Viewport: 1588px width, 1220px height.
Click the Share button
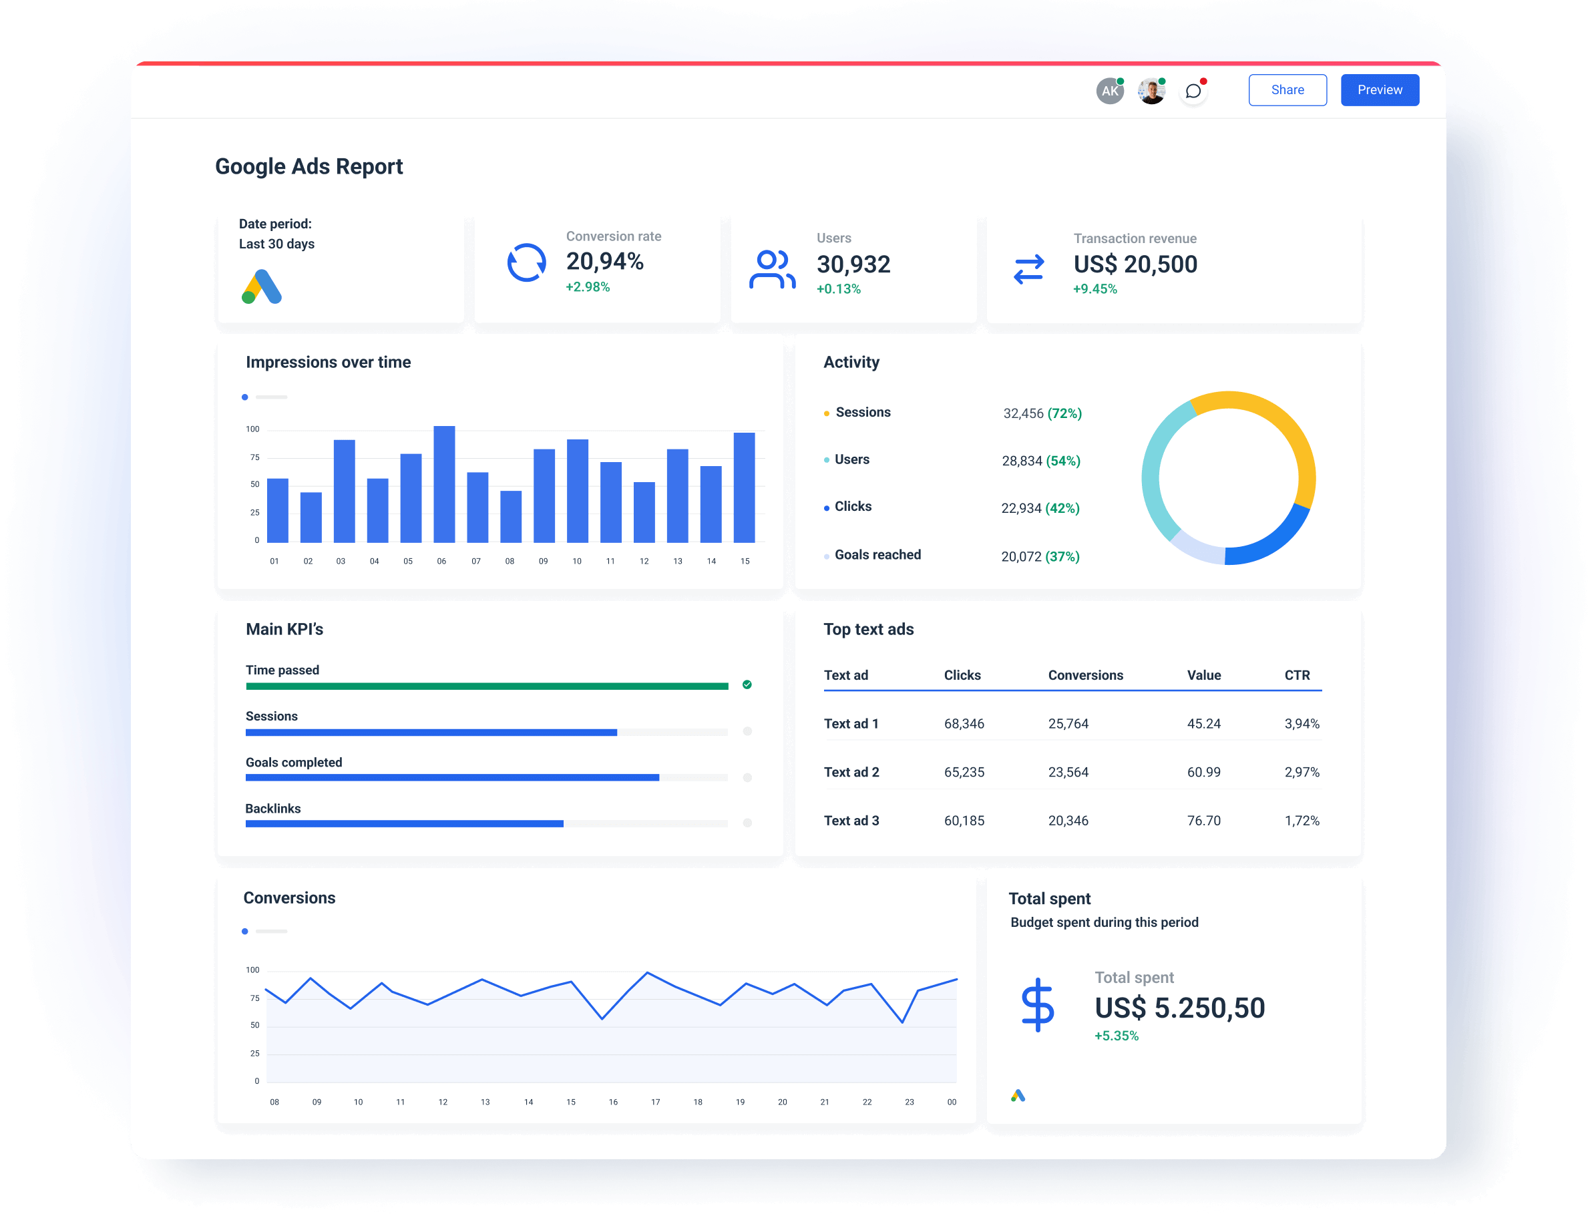1287,89
